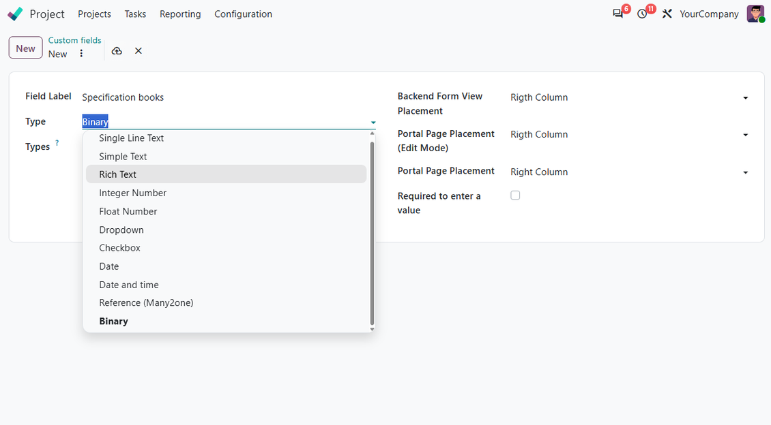Screen dimensions: 771x425
Task: Discard changes with the X icon
Action: 139,51
